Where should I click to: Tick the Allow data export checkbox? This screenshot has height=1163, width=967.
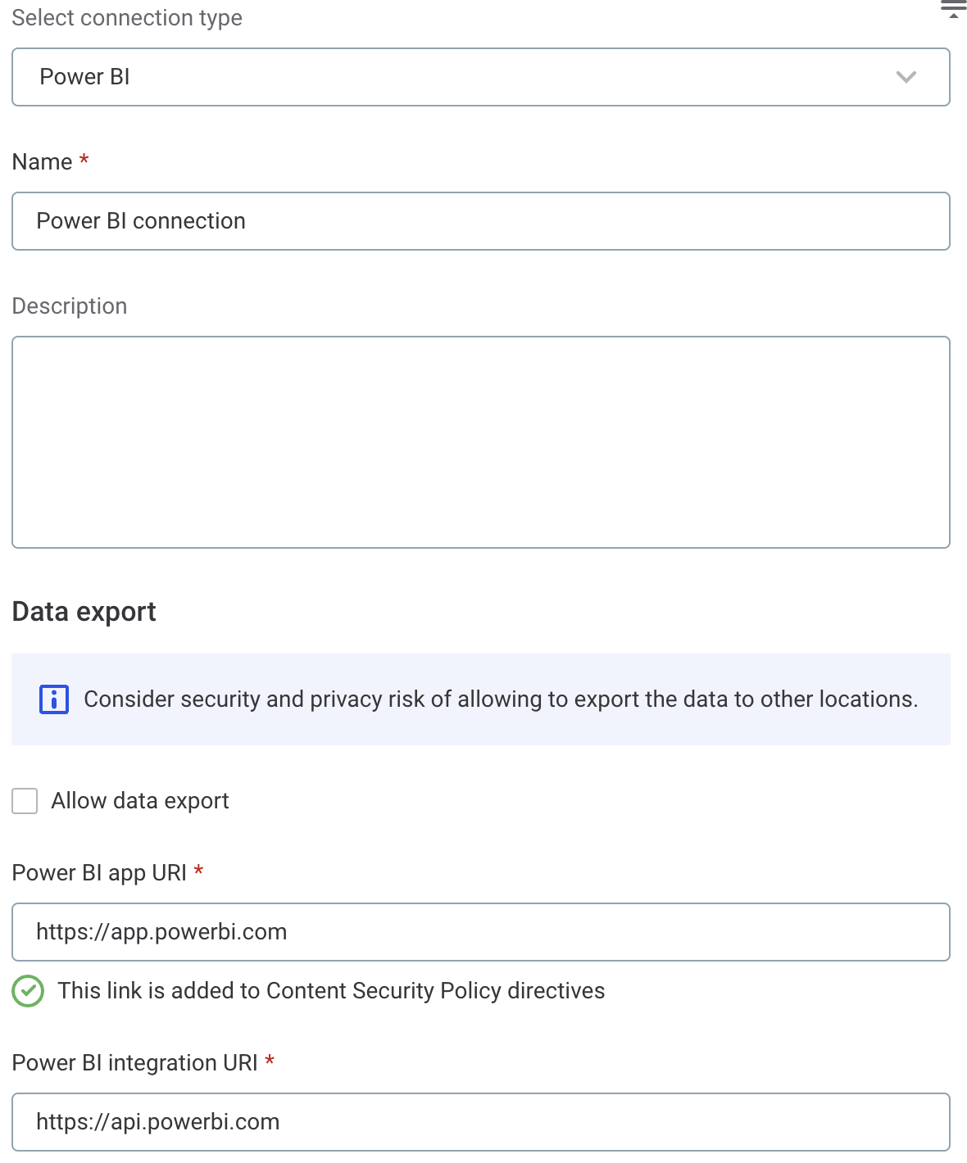click(25, 801)
